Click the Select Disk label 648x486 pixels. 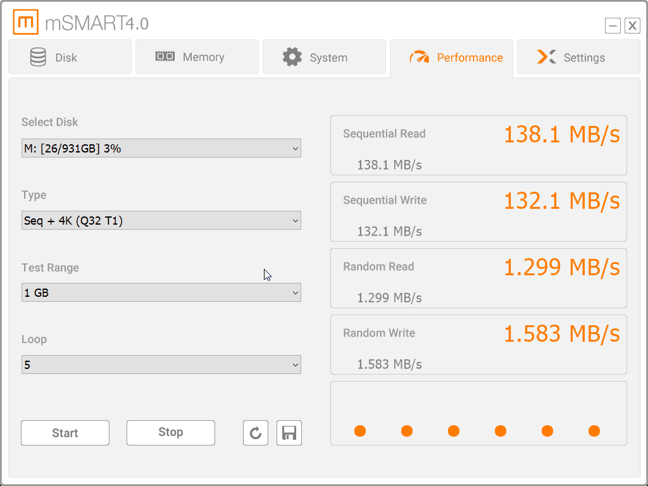(x=49, y=122)
